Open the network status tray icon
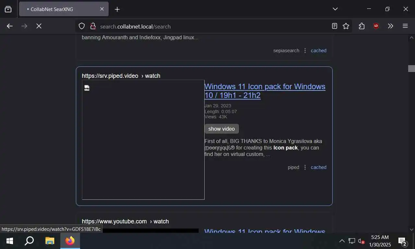The width and height of the screenshot is (415, 249). pyautogui.click(x=352, y=241)
